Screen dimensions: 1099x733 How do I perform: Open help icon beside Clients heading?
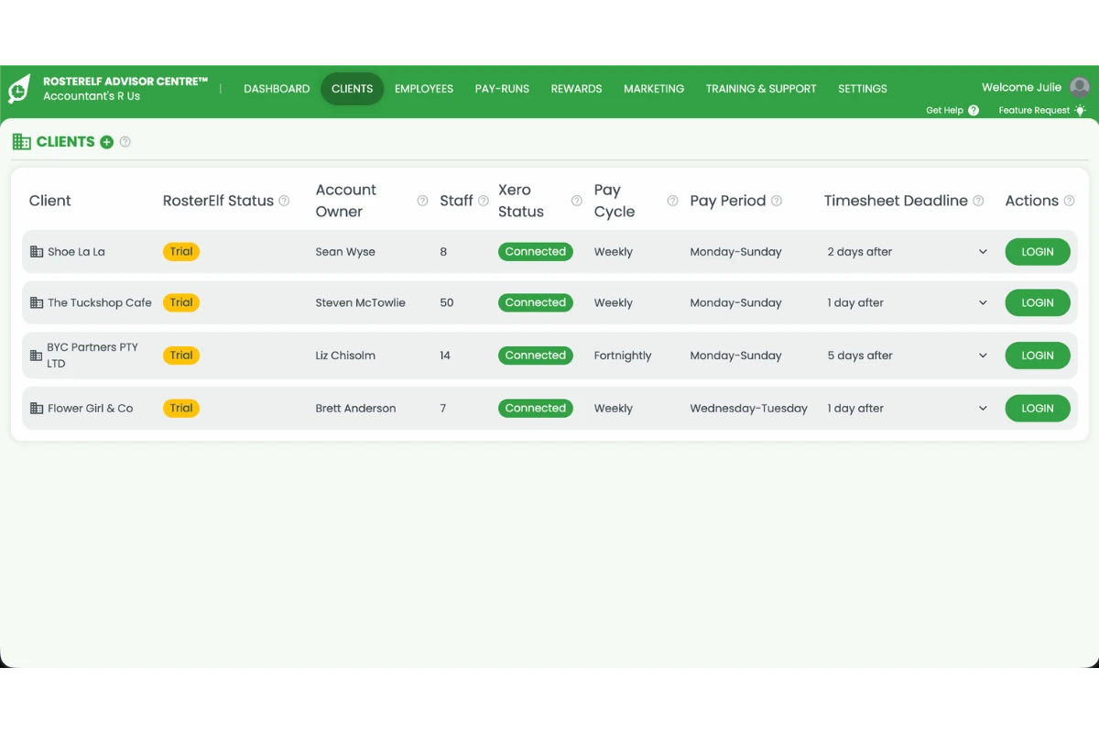125,142
